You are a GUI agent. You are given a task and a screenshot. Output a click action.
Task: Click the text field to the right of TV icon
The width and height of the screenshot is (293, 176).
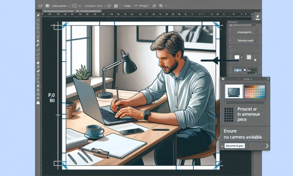click(x=127, y=6)
